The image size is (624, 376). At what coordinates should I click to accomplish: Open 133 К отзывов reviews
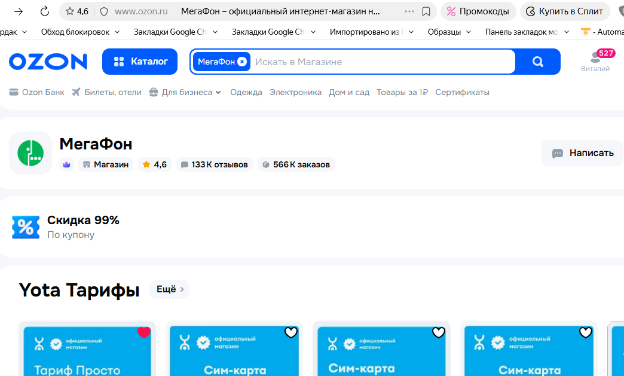[215, 164]
